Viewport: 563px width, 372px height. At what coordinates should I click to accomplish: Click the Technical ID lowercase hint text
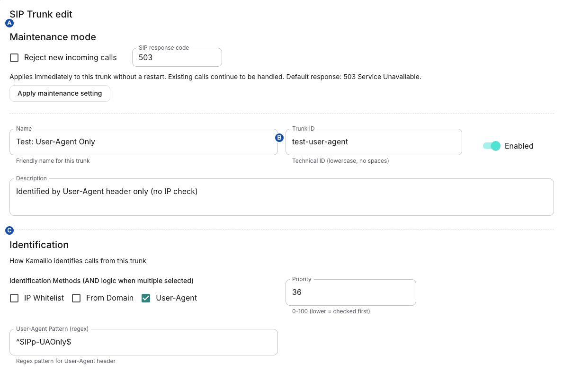[340, 161]
